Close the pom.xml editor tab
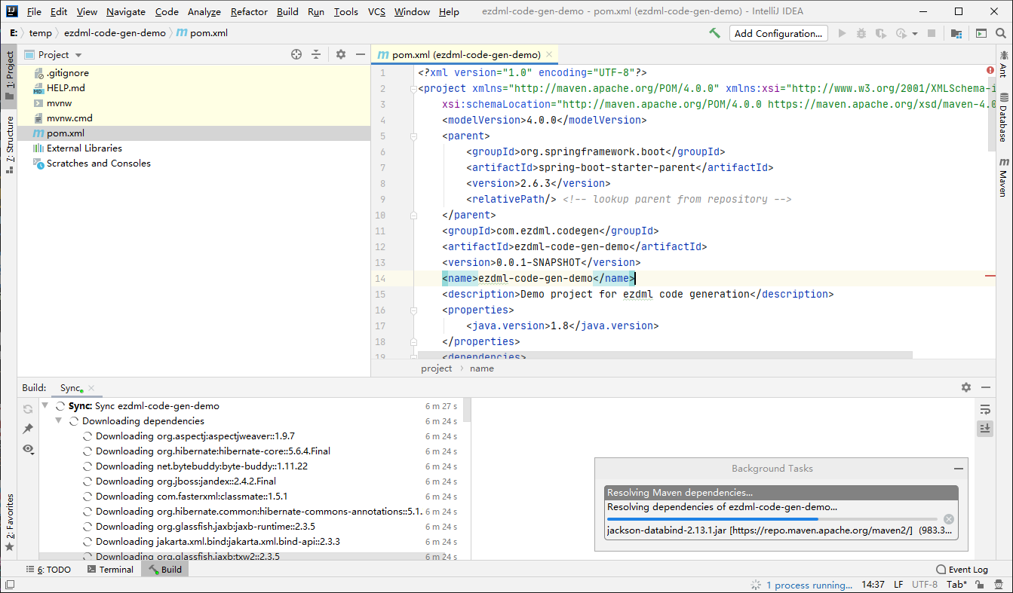This screenshot has height=593, width=1013. coord(550,54)
